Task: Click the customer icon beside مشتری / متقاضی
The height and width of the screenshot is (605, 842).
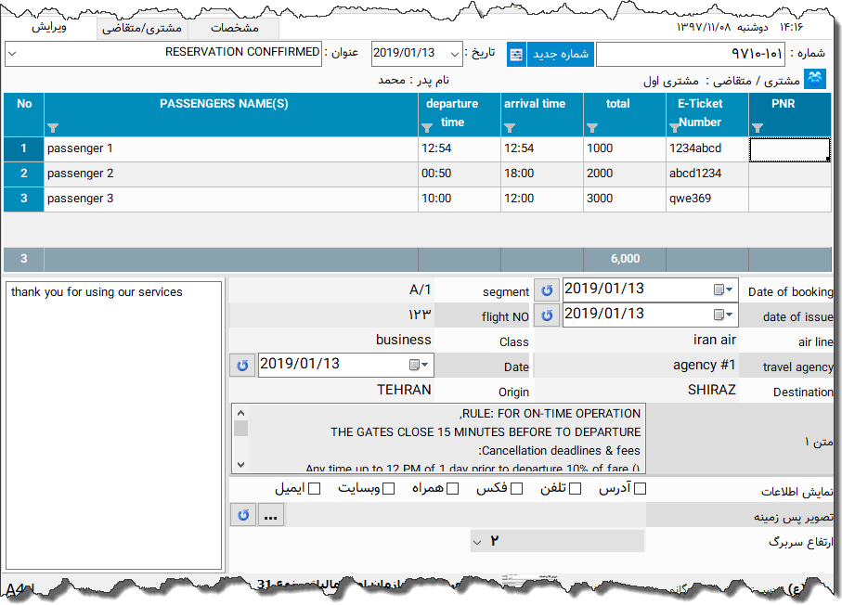Action: [x=814, y=80]
